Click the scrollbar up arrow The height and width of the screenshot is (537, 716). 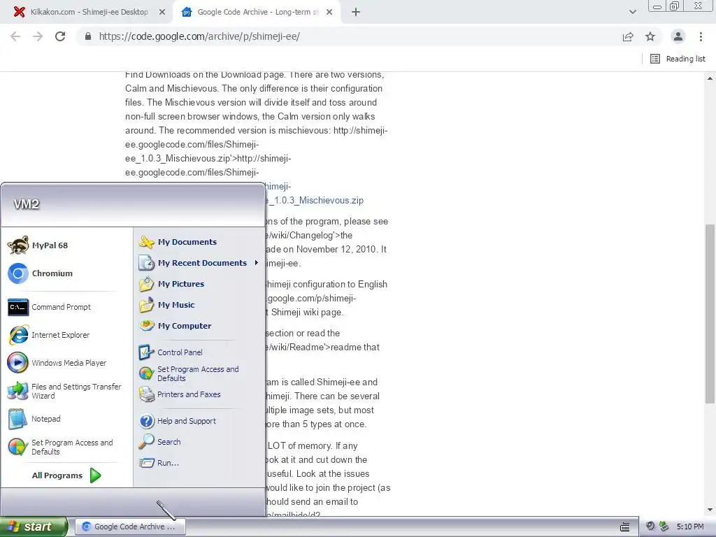pyautogui.click(x=710, y=78)
